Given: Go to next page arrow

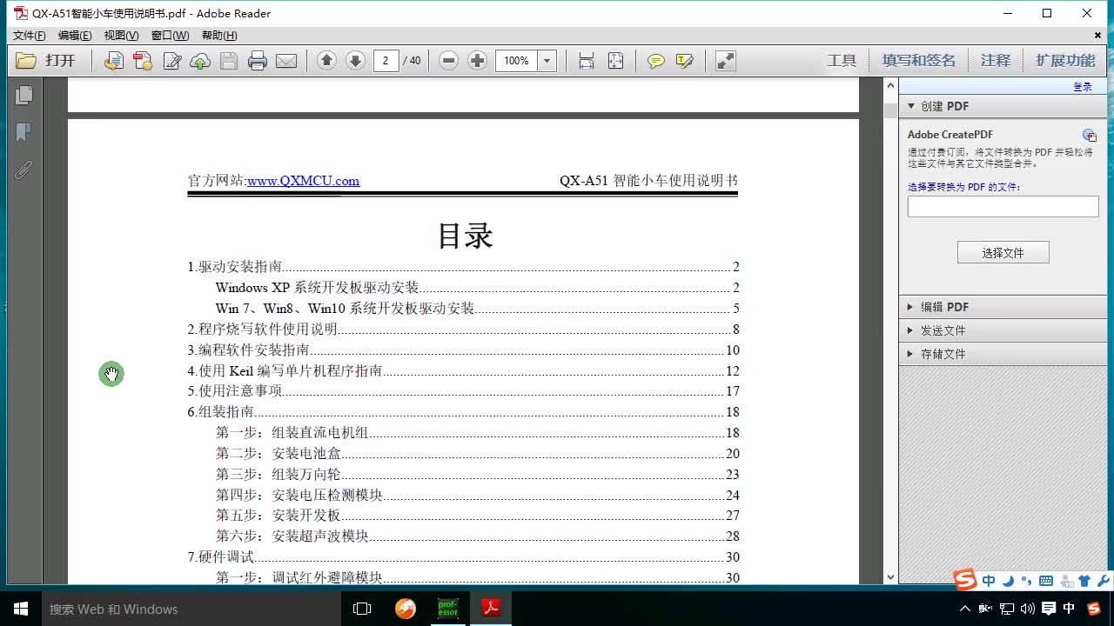Looking at the screenshot, I should (355, 60).
